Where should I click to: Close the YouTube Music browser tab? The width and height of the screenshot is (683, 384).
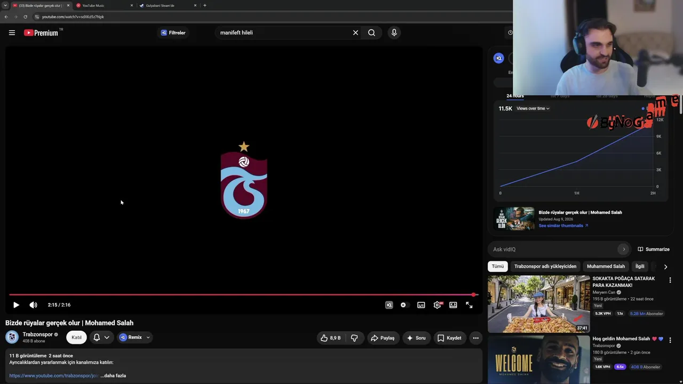pyautogui.click(x=132, y=5)
